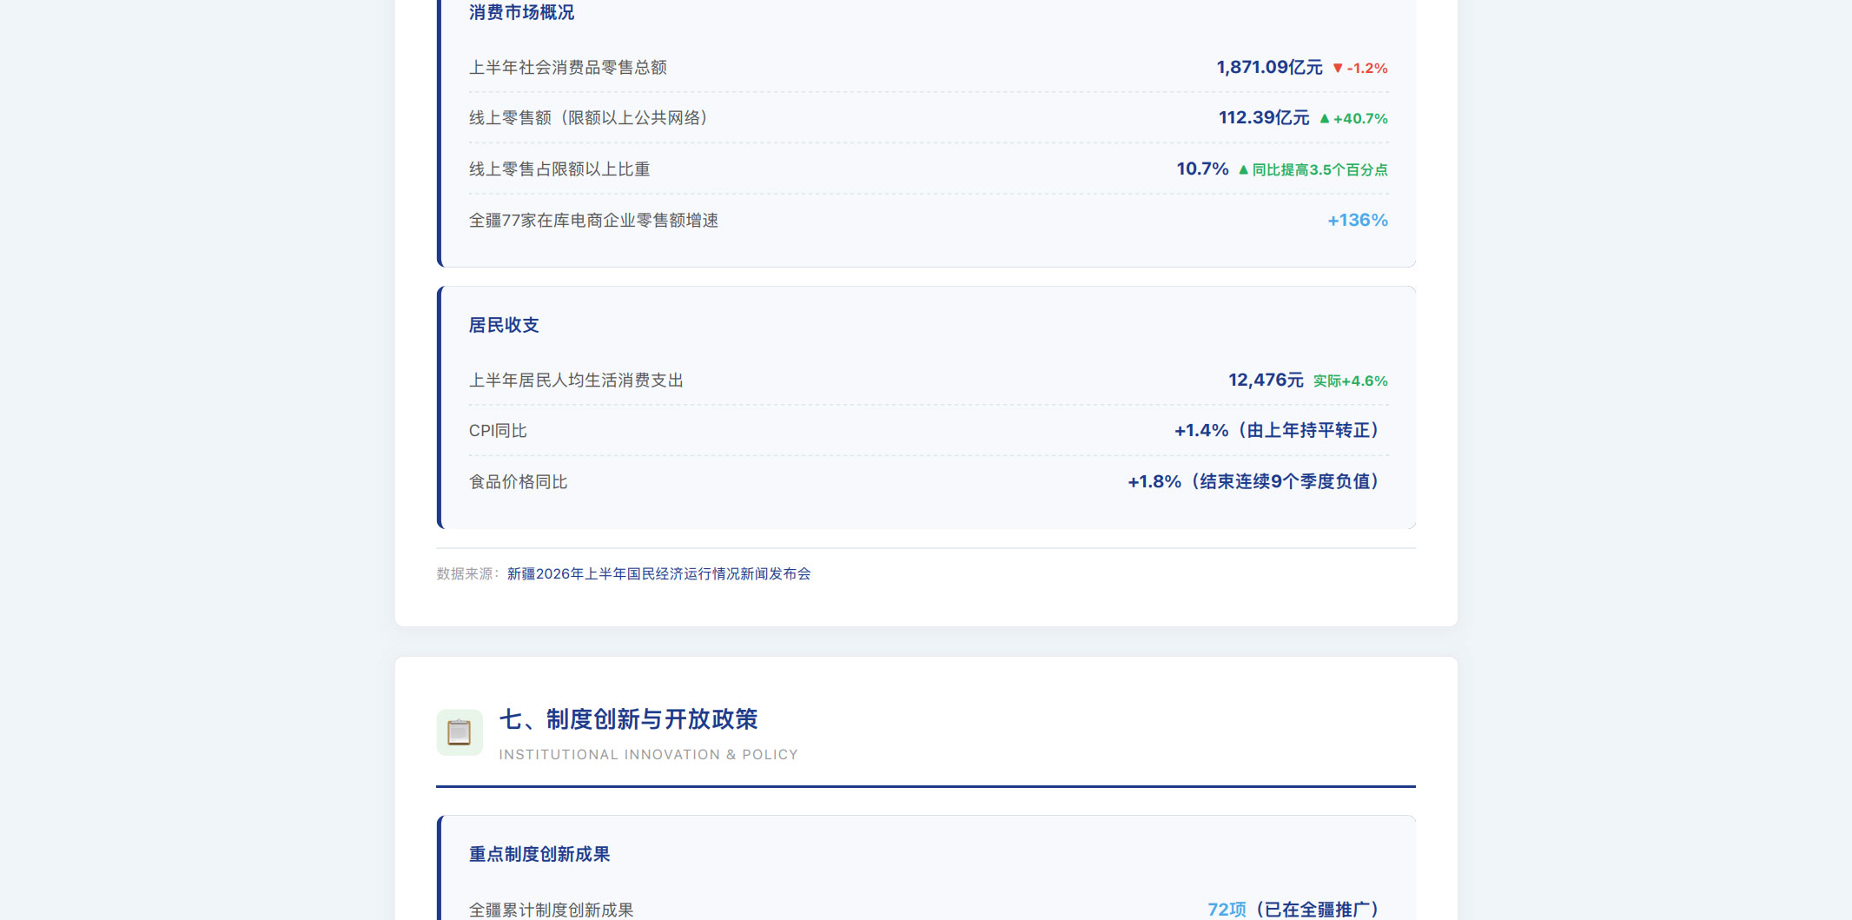Select the 1,871.09亿元 retail total value
The image size is (1852, 920).
pyautogui.click(x=1269, y=67)
